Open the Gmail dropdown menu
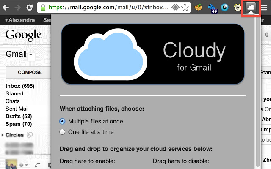Screen dimensions: 271x169 (x=19, y=54)
